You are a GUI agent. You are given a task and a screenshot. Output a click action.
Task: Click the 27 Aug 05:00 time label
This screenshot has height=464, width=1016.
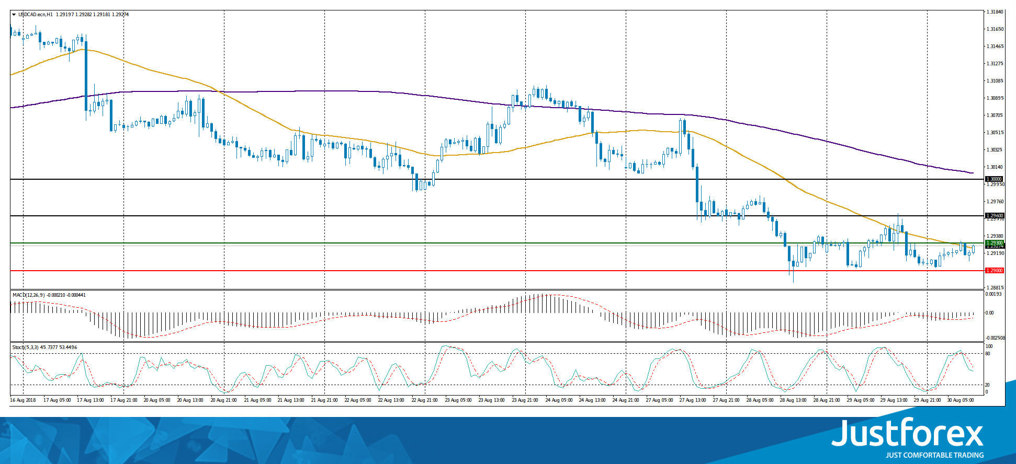click(659, 400)
